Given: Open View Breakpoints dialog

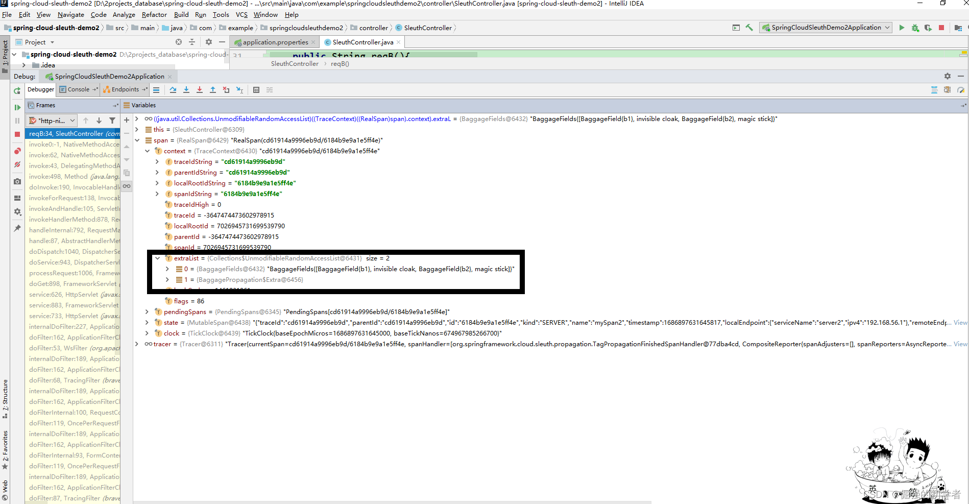Looking at the screenshot, I should 17,151.
